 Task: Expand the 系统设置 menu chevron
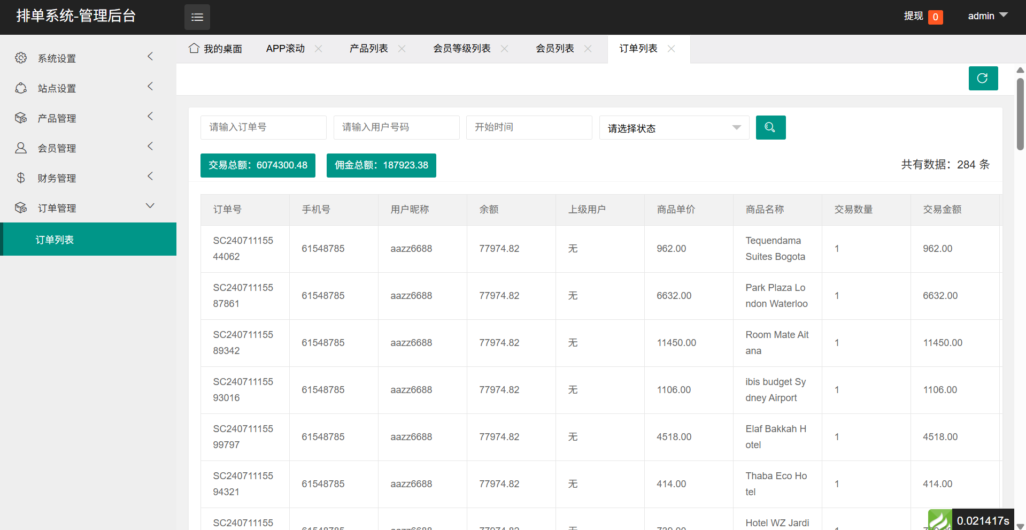pyautogui.click(x=150, y=56)
